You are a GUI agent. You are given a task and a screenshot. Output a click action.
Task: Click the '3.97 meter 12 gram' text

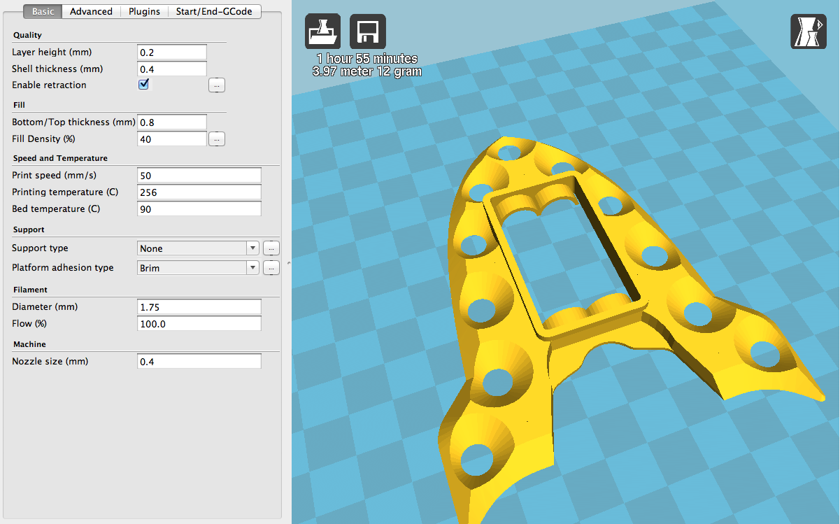pos(367,71)
